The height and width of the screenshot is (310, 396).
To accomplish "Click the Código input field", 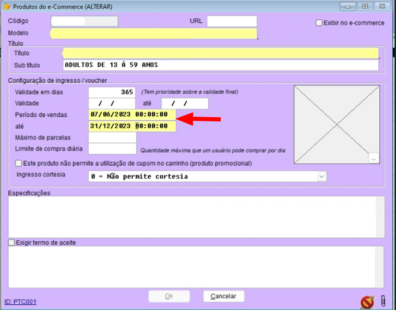I will 85,21.
